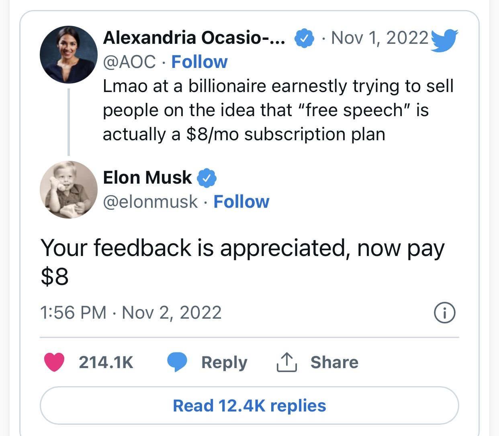Viewport: 499px width, 436px height.
Task: Open the tweet info icon
Action: (445, 313)
